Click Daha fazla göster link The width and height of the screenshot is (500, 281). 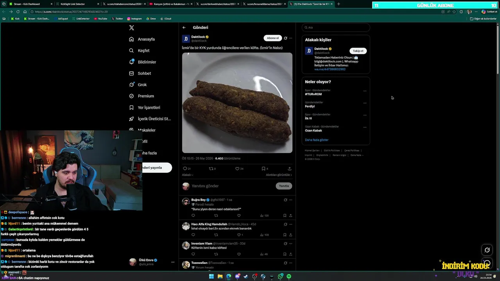pos(317,140)
